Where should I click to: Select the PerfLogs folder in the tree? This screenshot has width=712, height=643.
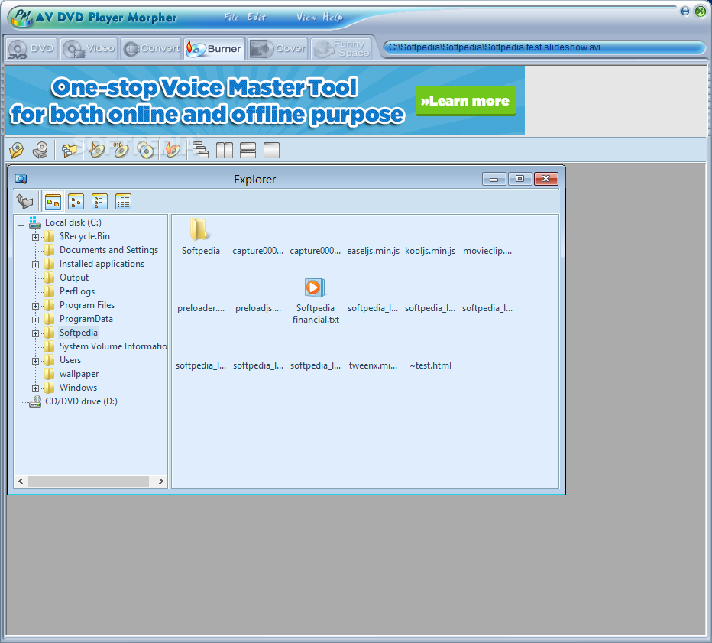click(77, 291)
